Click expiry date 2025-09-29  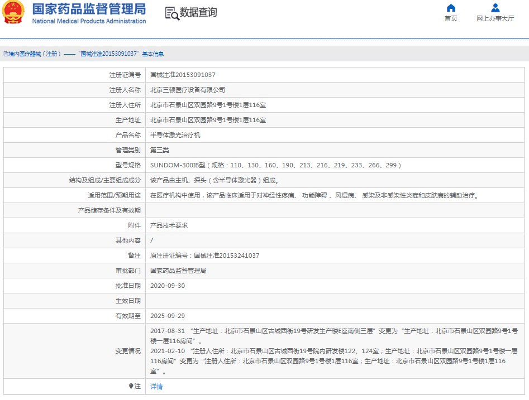168,316
